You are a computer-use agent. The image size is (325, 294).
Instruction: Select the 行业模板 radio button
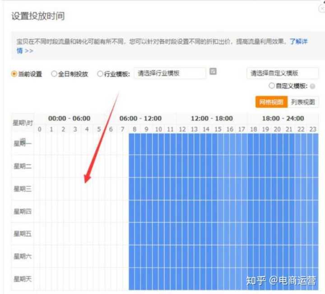[100, 74]
